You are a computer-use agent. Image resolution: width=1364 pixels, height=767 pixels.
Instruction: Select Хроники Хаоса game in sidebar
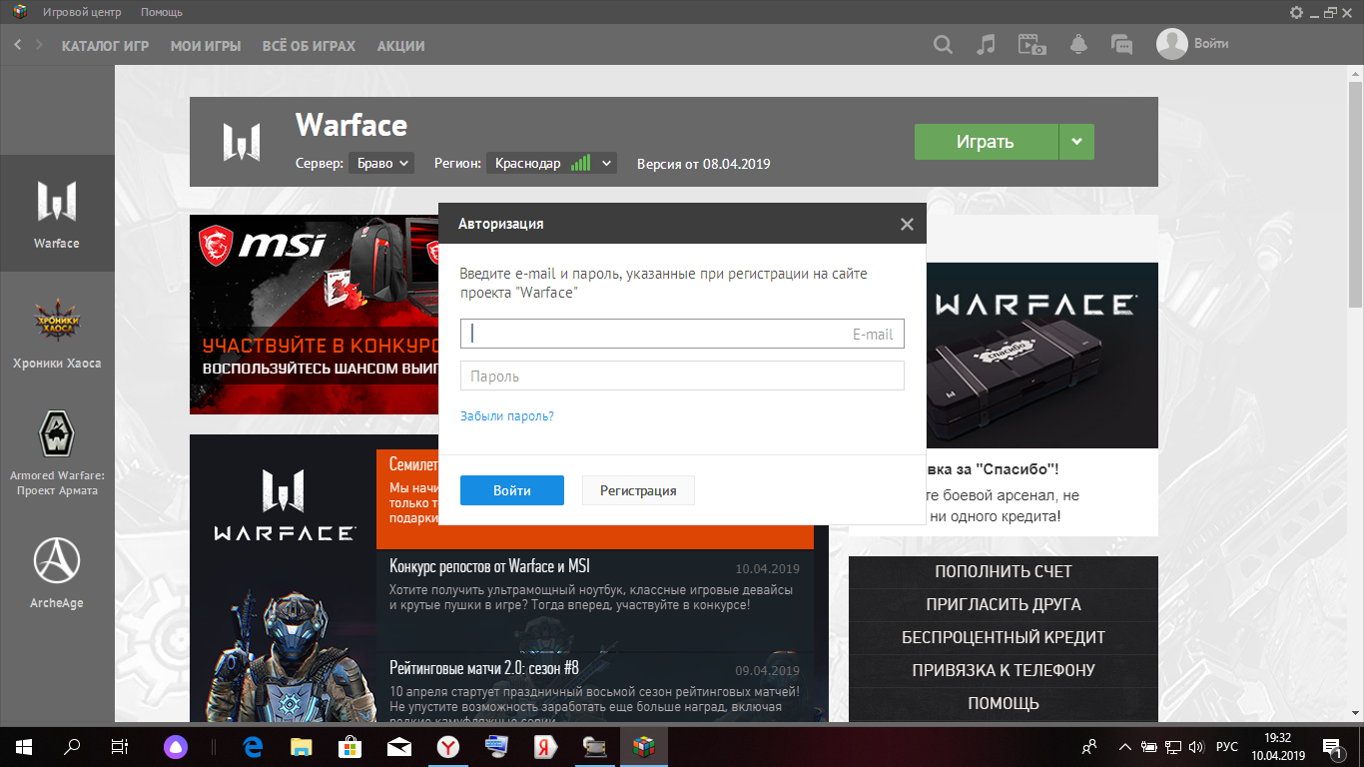click(x=57, y=334)
